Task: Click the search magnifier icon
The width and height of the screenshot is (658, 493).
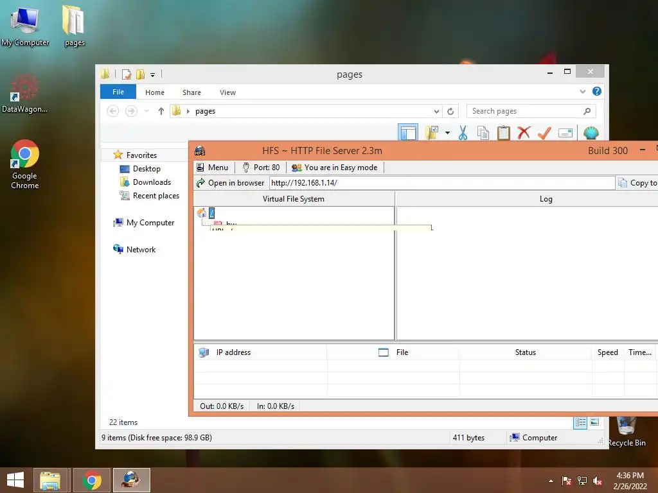Action: [x=587, y=111]
